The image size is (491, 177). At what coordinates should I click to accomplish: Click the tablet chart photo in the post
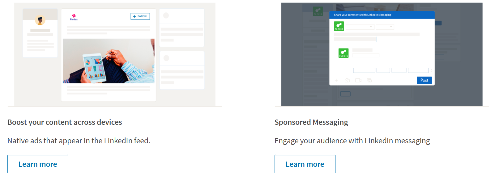(109, 61)
